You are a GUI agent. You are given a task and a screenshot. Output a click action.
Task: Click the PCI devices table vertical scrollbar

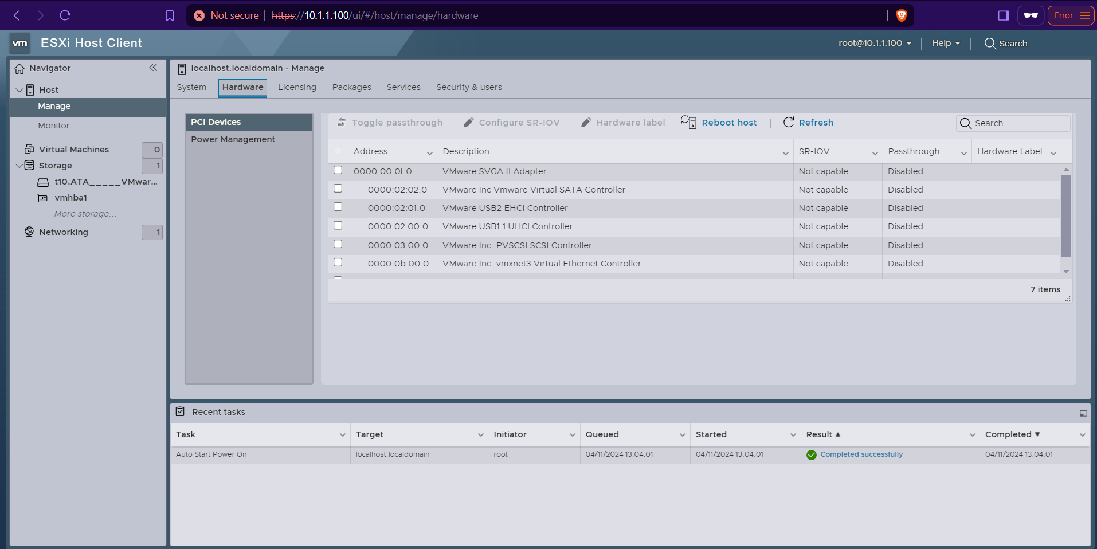(x=1066, y=216)
